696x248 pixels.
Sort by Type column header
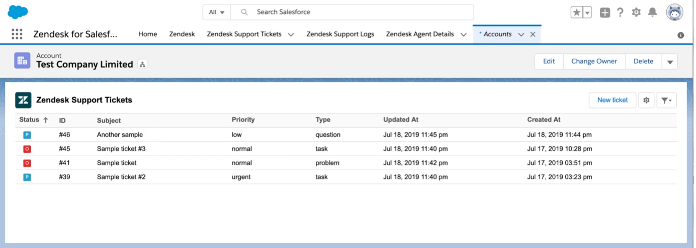coord(323,120)
